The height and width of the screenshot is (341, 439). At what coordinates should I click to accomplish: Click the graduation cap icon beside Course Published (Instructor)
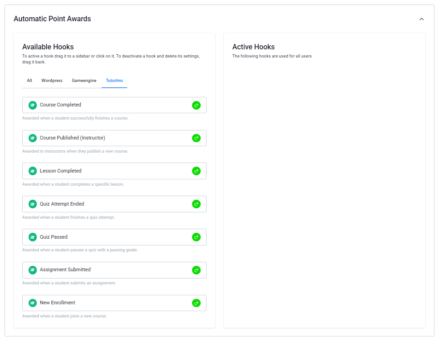pos(33,138)
